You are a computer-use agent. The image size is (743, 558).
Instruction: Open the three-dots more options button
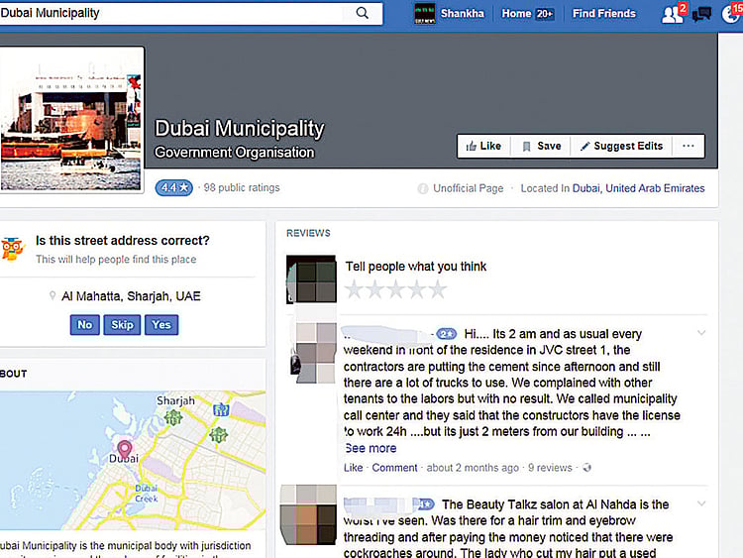coord(688,146)
